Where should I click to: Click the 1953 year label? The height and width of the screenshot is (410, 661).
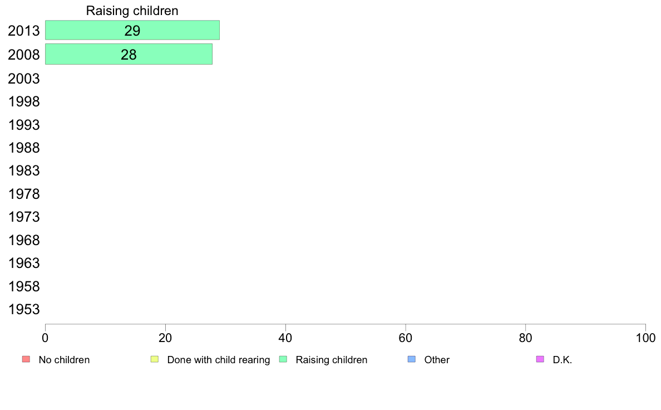24,310
